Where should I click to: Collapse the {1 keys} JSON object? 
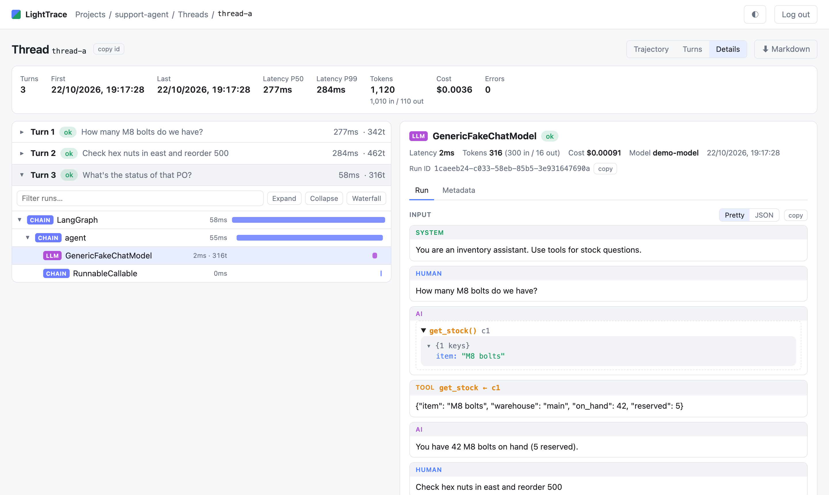(x=429, y=346)
